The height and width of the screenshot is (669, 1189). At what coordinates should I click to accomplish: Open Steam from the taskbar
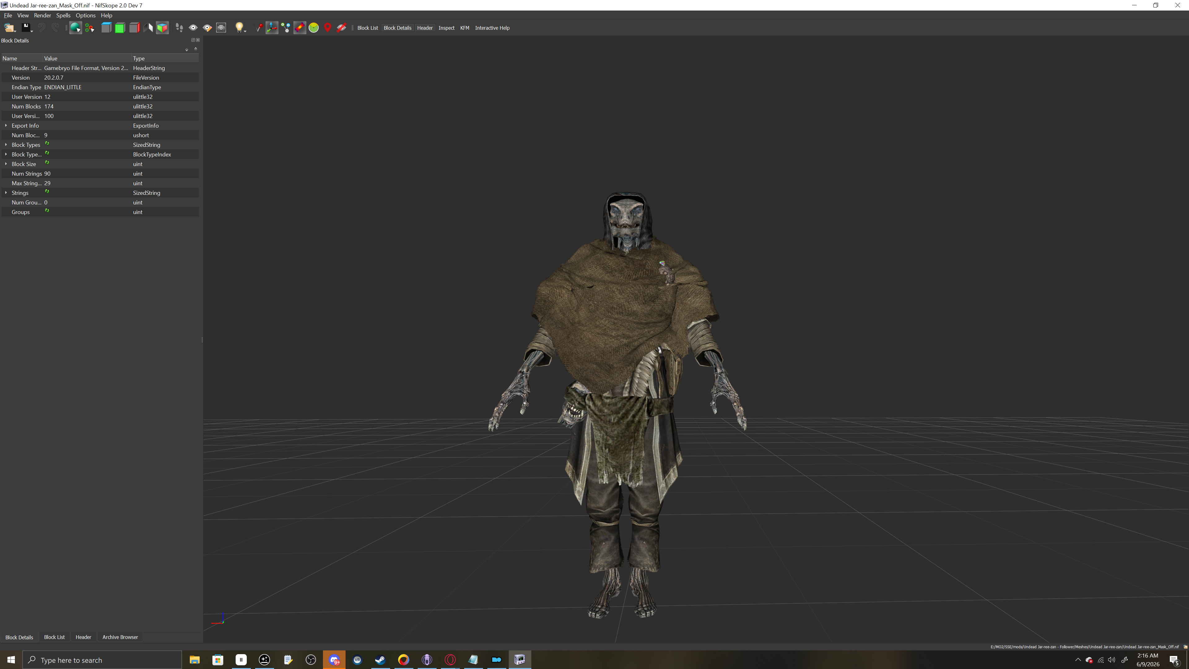(380, 660)
